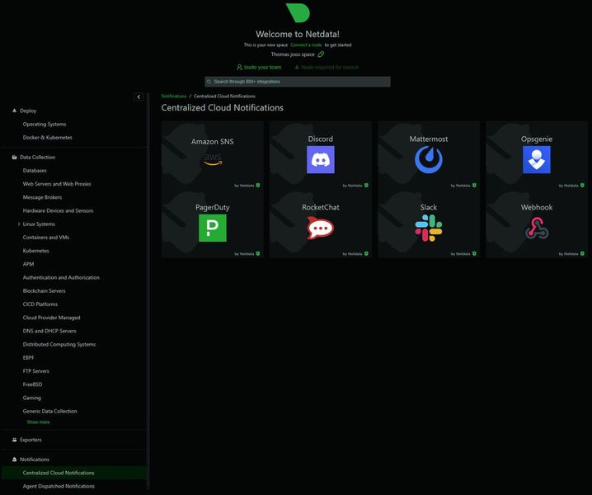
Task: Click the Netdata badge on Mattermost card
Action: pos(474,185)
